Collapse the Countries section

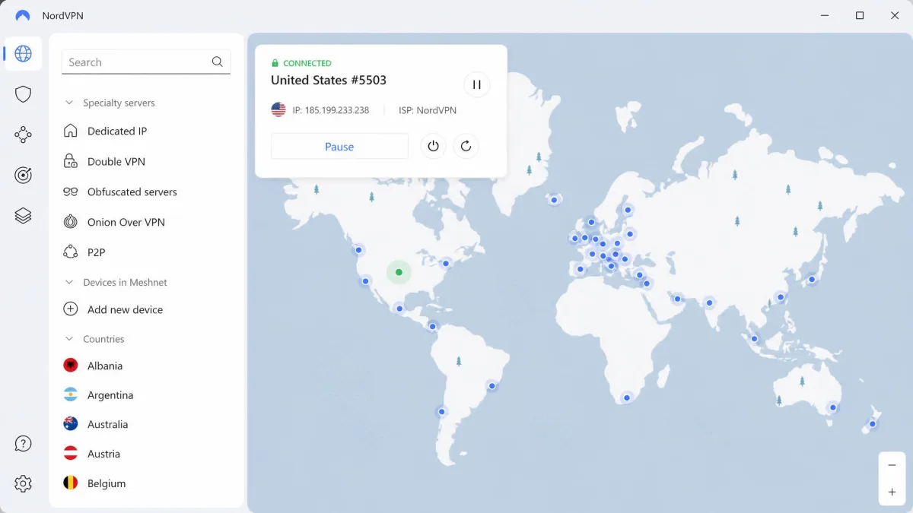69,339
